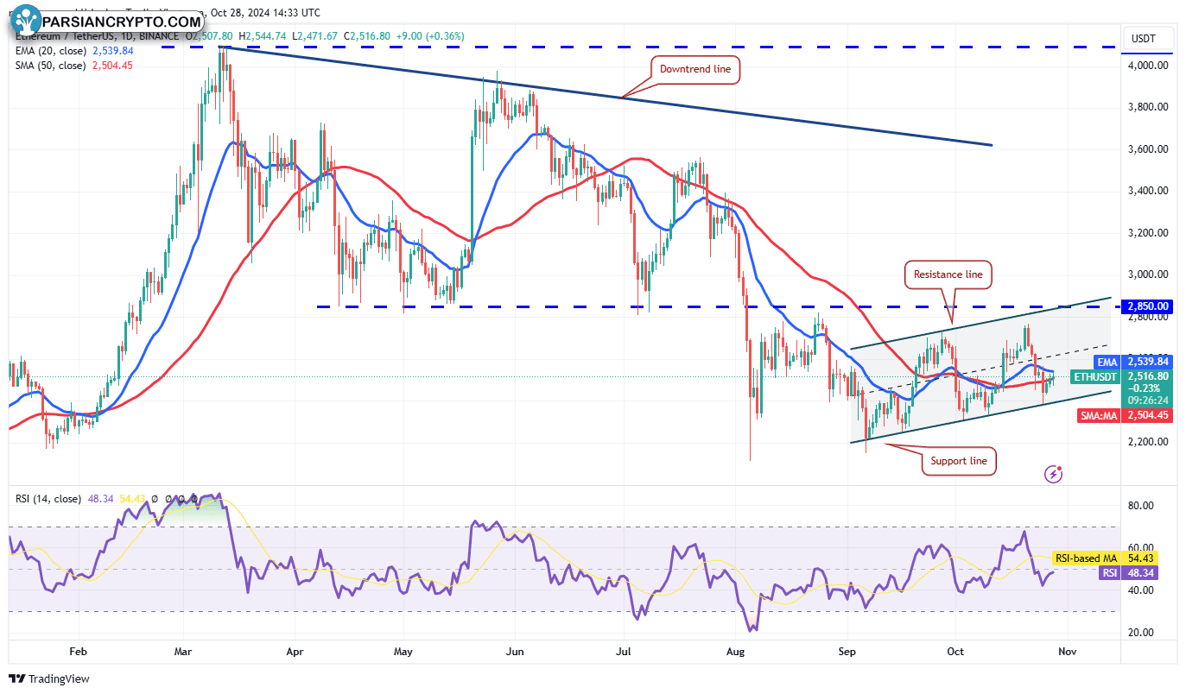Click the Apr label on time axis
The height and width of the screenshot is (694, 1186).
[x=295, y=653]
